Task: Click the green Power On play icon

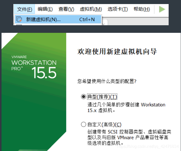Action: pyautogui.click(x=162, y=9)
